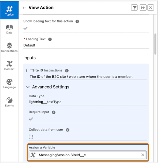Toggle Show loading text checkmark

(x=26, y=28)
